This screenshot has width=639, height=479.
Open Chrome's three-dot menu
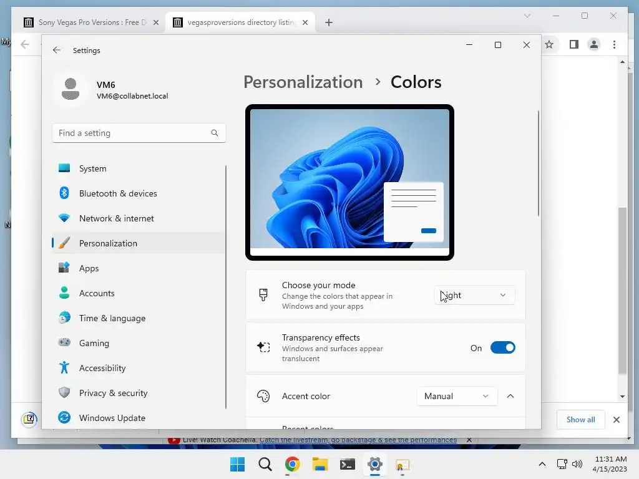614,44
